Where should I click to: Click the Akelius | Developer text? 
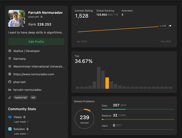(x=27, y=51)
